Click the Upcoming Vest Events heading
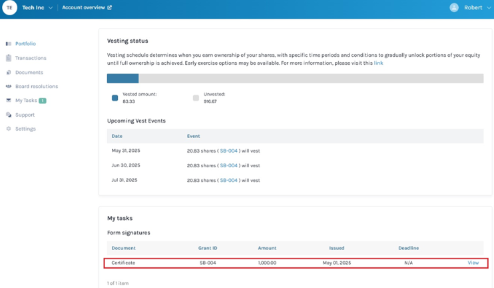The image size is (494, 288). 136,121
